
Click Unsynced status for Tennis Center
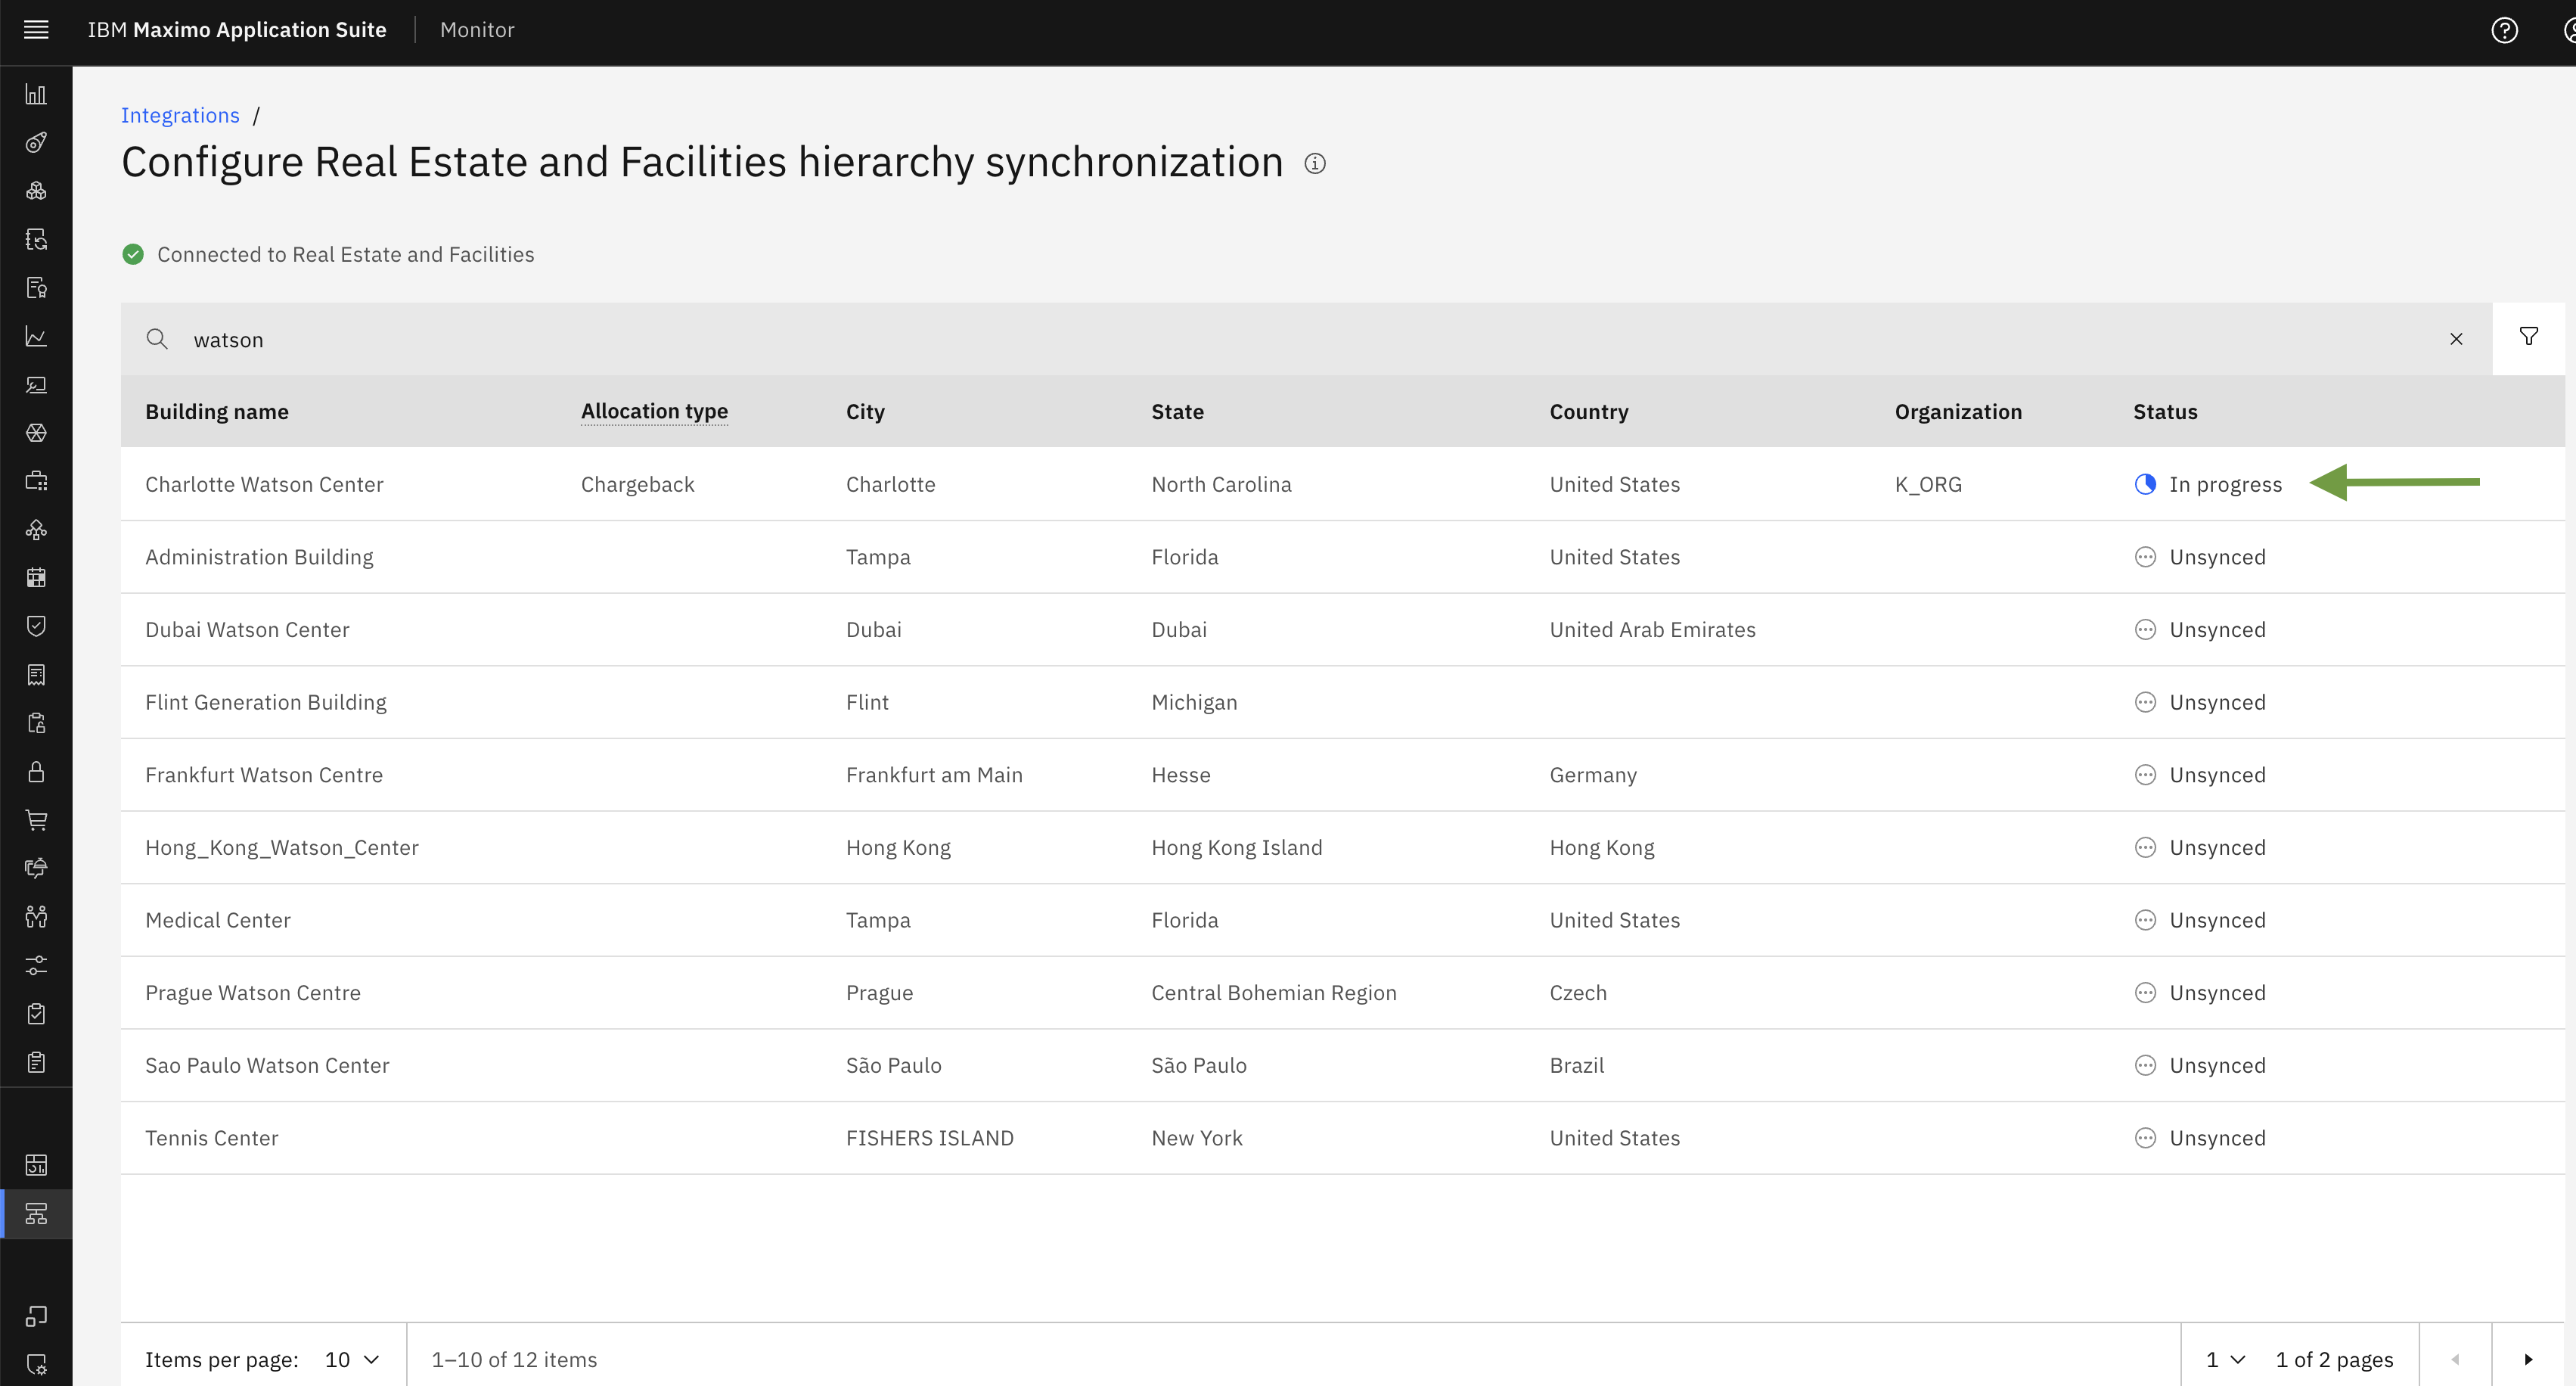(2200, 1138)
